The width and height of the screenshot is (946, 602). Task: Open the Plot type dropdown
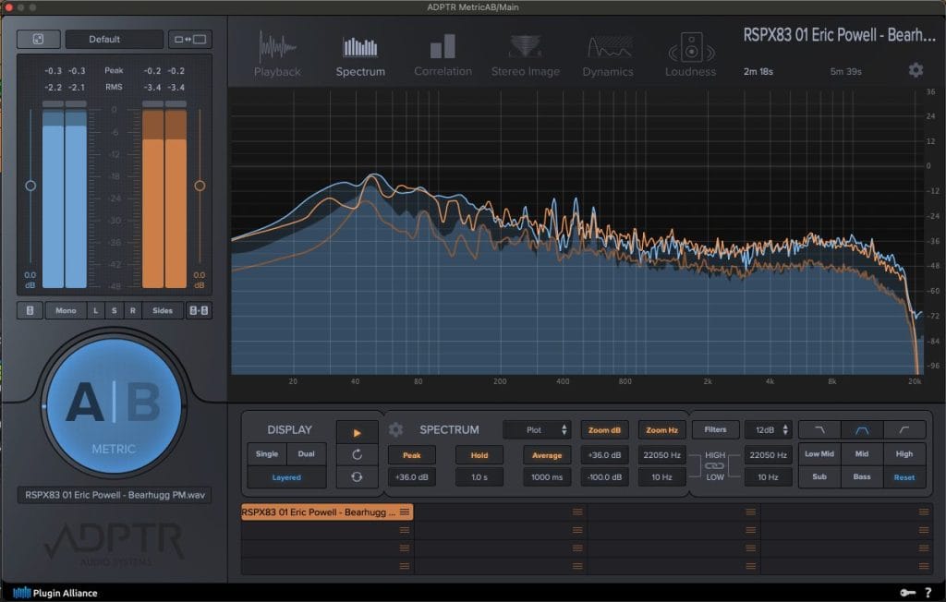point(537,430)
